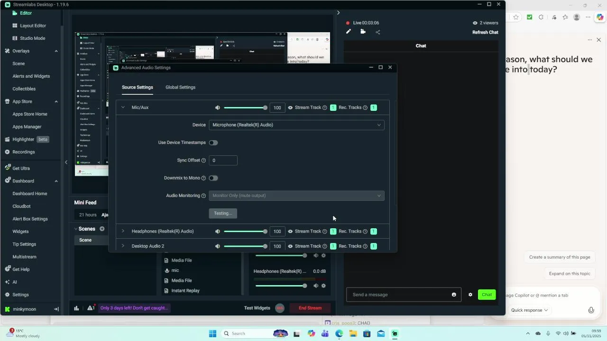Add a new scene with plus icon
This screenshot has width=607, height=341.
tap(102, 229)
